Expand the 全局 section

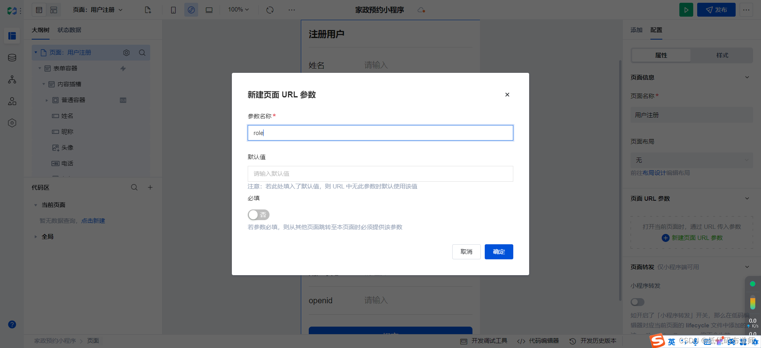coord(36,237)
